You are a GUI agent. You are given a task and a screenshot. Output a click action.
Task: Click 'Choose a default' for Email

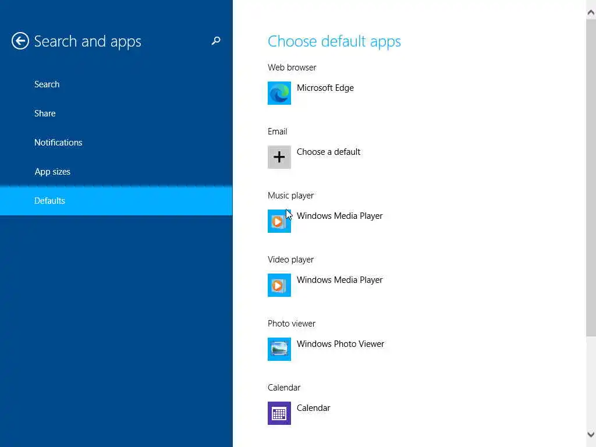[x=328, y=152]
